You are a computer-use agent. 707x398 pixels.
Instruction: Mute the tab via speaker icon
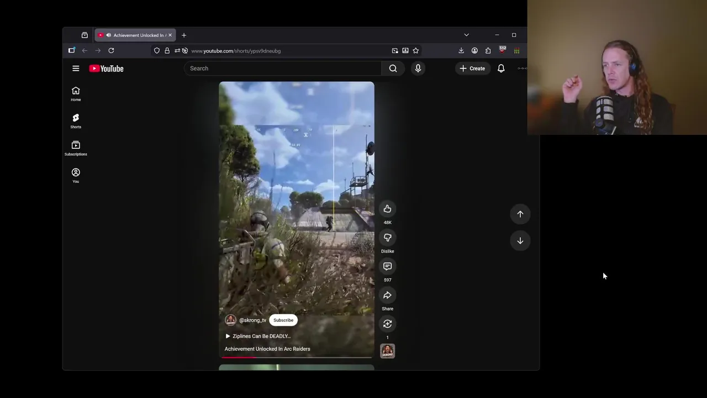[x=108, y=35]
